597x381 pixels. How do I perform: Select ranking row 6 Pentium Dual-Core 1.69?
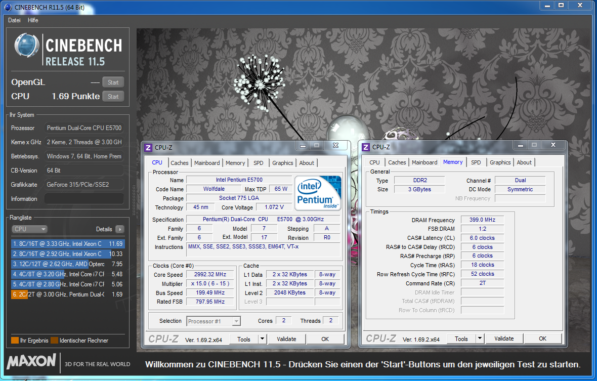coord(68,294)
